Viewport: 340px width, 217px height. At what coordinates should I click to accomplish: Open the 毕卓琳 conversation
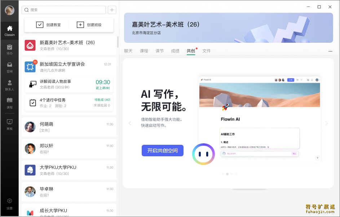click(69, 192)
